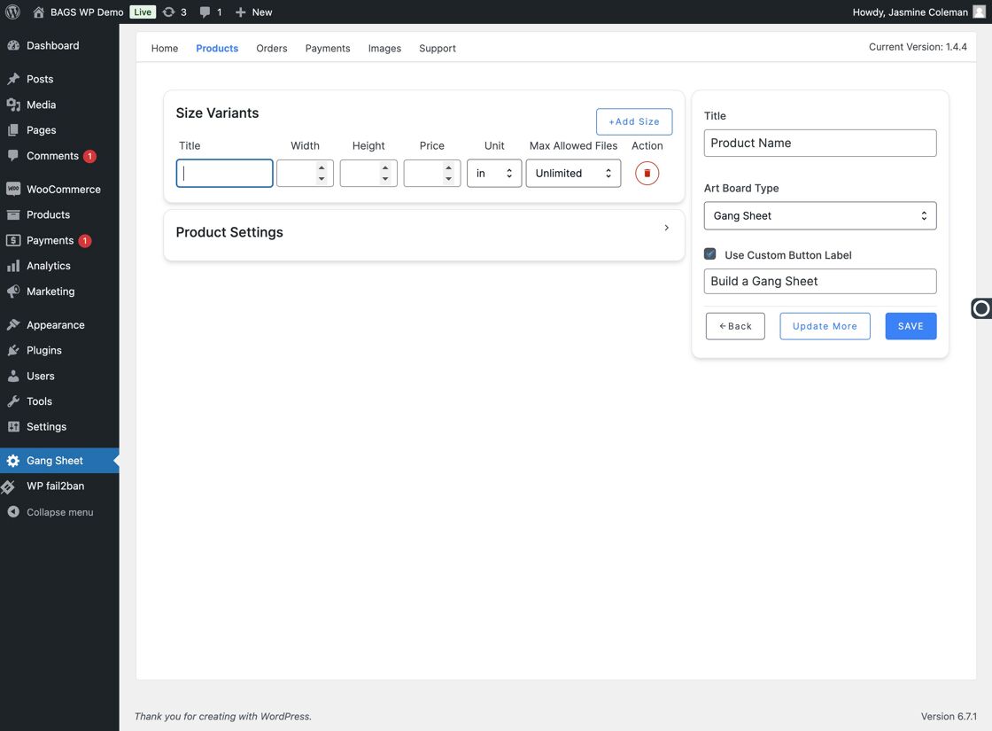Viewport: 992px width, 731px height.
Task: Decrease the Width value with the down arrow
Action: tap(322, 179)
